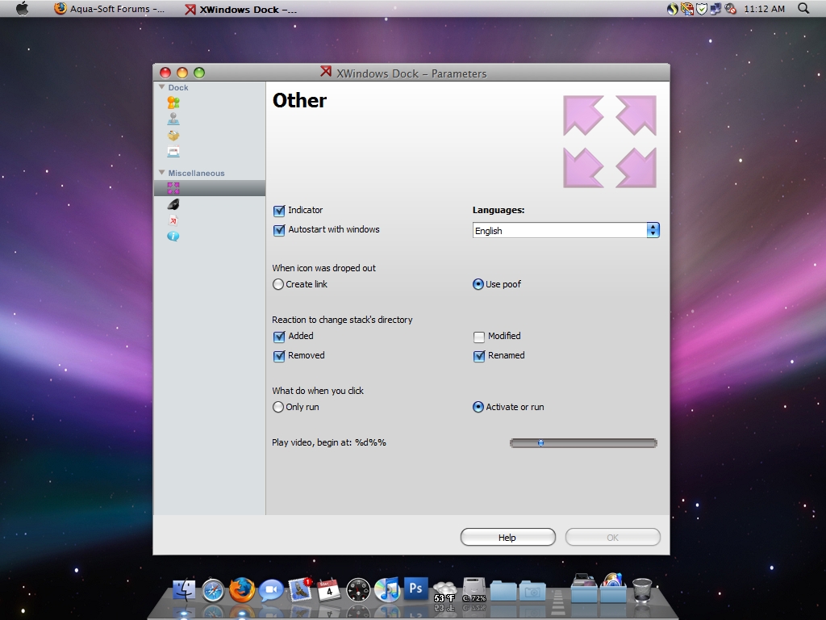Click the Finder icon in the dock
The image size is (826, 620).
[x=184, y=590]
